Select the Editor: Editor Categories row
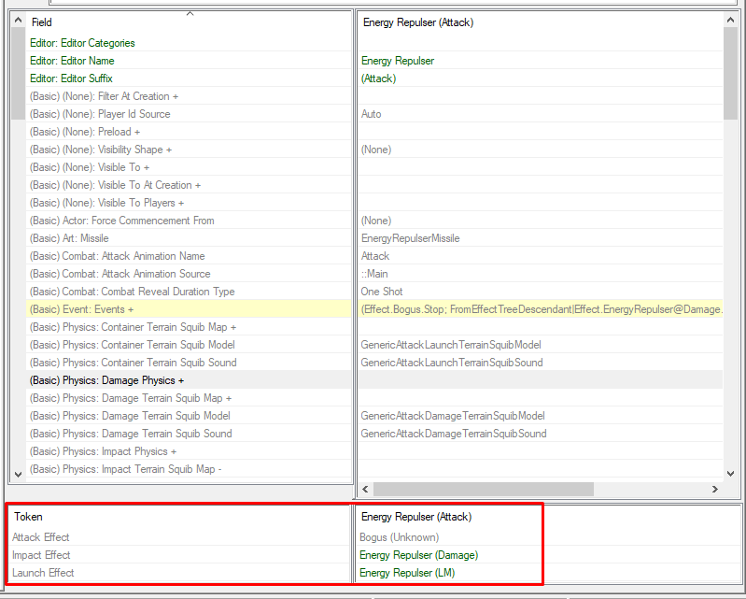746x599 pixels. (x=189, y=43)
